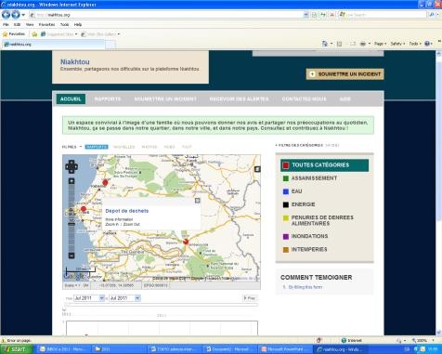Select the Toutes Catégories filter
The width and height of the screenshot is (442, 354).
click(x=324, y=165)
